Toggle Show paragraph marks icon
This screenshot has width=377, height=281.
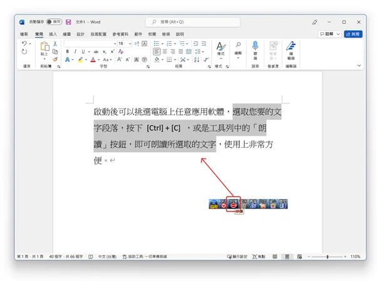coord(206,59)
